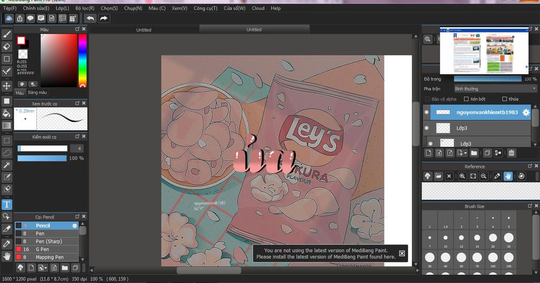Open the Tệp(F) menu
Viewport: 540px width, 283px height.
(x=9, y=8)
